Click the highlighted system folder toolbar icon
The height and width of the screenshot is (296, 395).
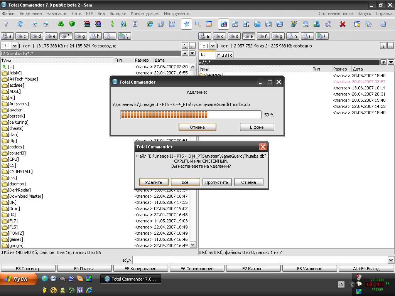[x=223, y=24]
